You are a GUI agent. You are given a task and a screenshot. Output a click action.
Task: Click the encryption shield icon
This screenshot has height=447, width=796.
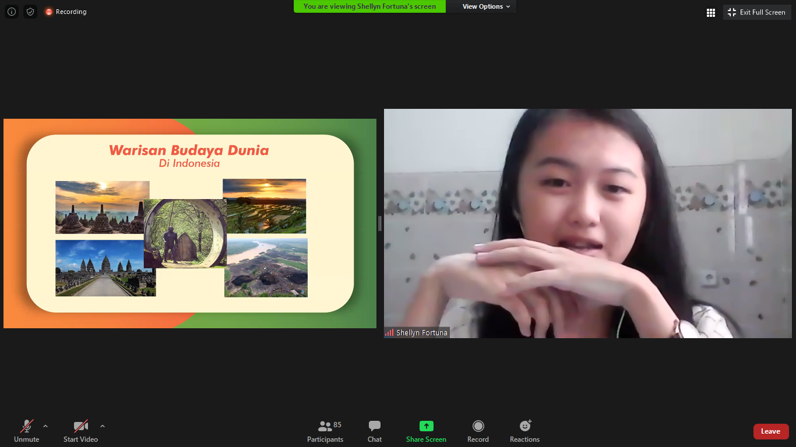(x=30, y=12)
